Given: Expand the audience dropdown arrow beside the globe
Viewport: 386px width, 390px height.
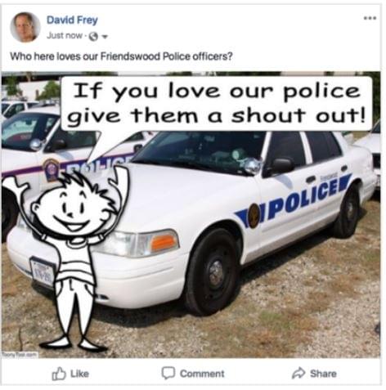Looking at the screenshot, I should click(x=105, y=37).
